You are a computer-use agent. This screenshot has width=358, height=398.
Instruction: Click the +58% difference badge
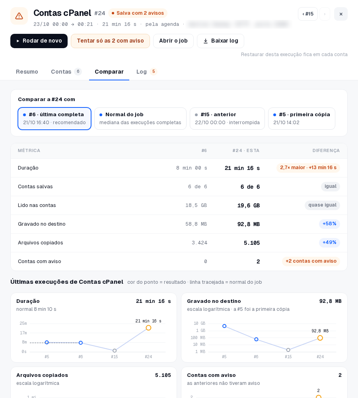[x=329, y=224]
